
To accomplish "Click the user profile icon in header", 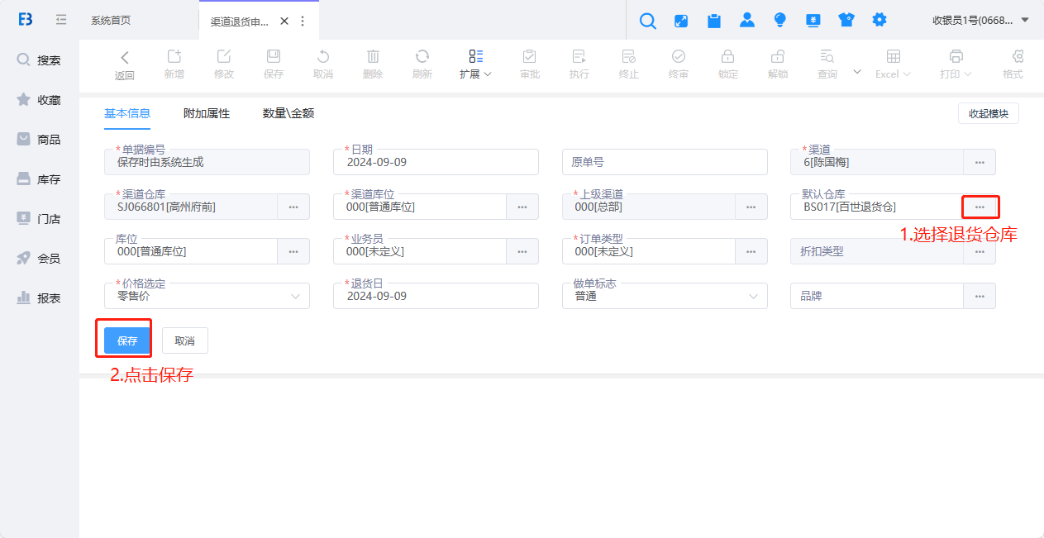I will point(747,21).
